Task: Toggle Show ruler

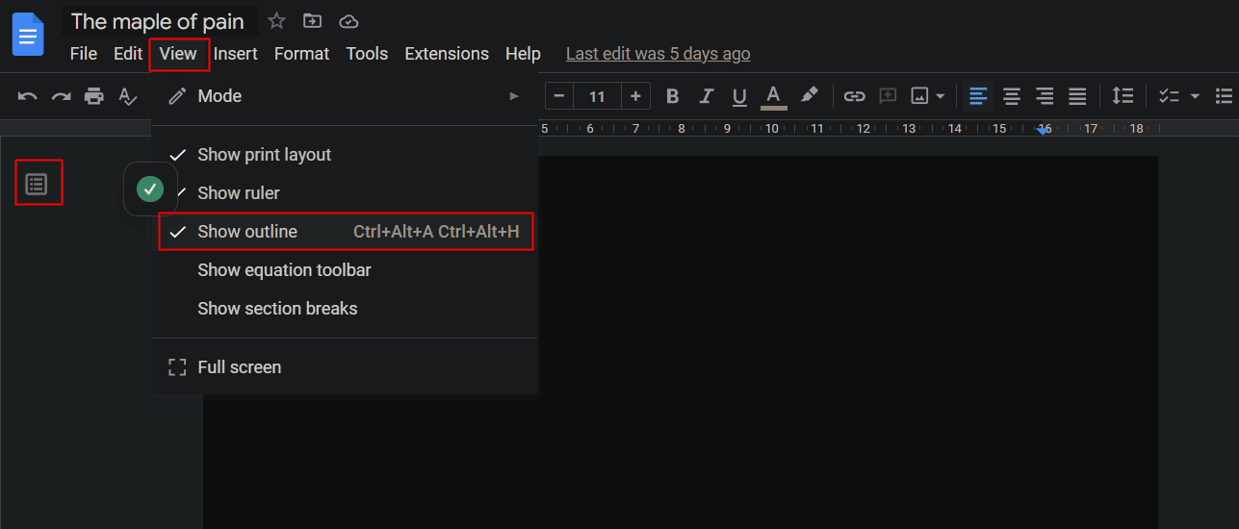Action: (345, 193)
